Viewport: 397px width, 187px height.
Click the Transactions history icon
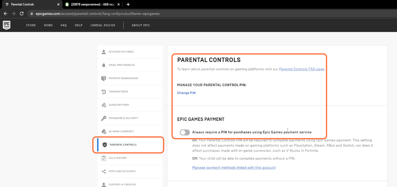104,92
